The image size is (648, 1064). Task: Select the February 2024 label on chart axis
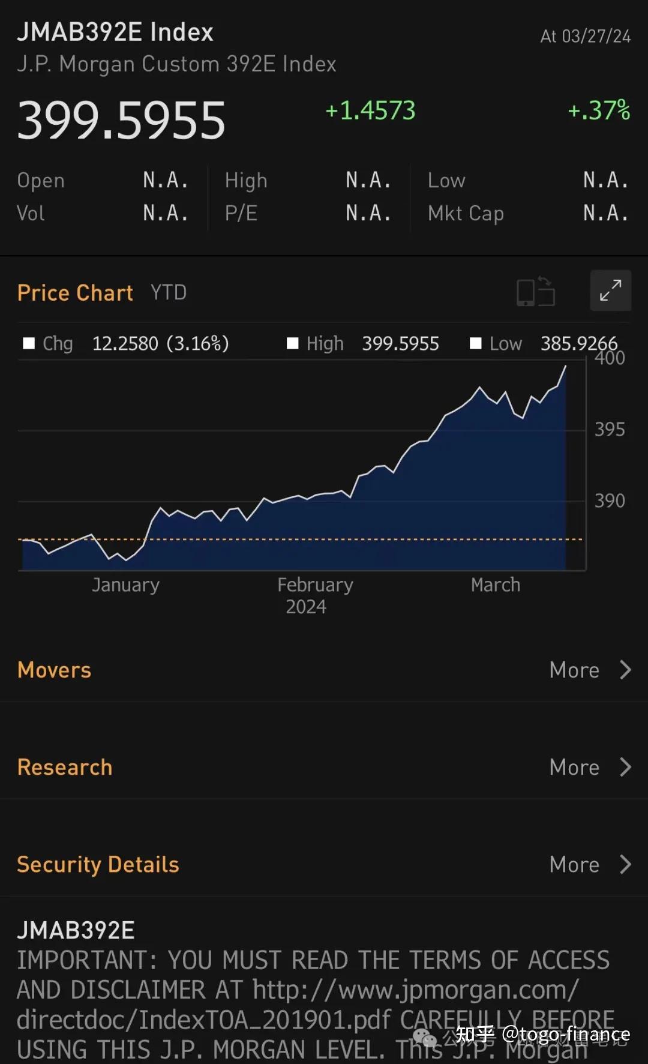tap(315, 596)
